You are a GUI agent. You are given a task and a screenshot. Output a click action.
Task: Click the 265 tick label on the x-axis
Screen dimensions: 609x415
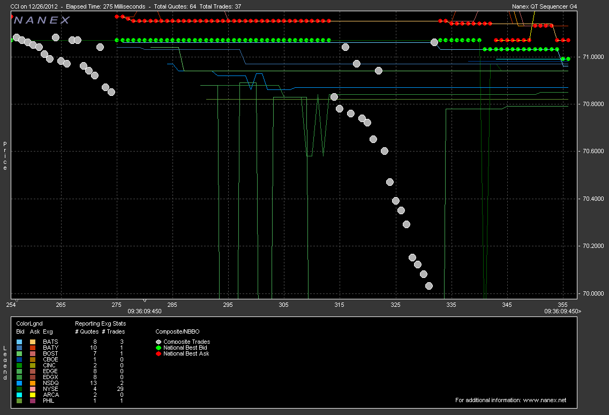coord(61,305)
